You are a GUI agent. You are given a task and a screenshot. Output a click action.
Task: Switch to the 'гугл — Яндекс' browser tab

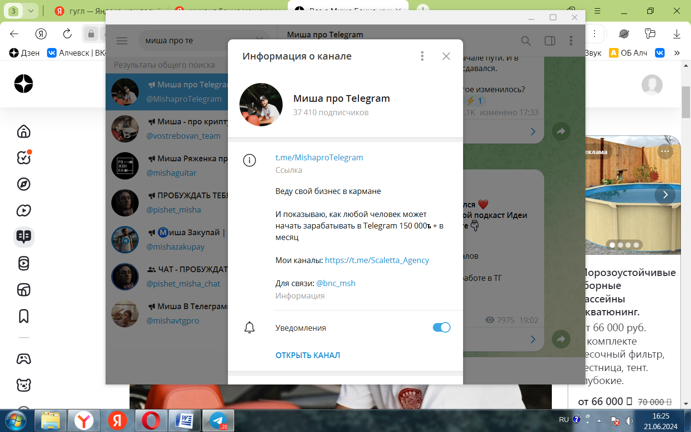tap(108, 11)
